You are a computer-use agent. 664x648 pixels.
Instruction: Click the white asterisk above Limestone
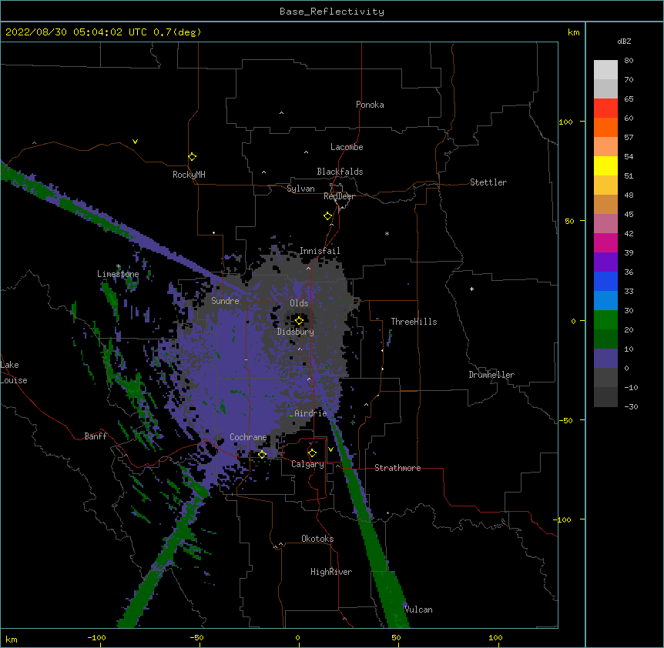click(118, 266)
